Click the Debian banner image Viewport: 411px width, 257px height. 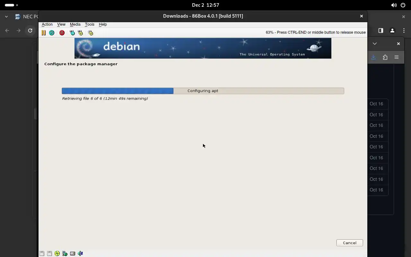[203, 48]
